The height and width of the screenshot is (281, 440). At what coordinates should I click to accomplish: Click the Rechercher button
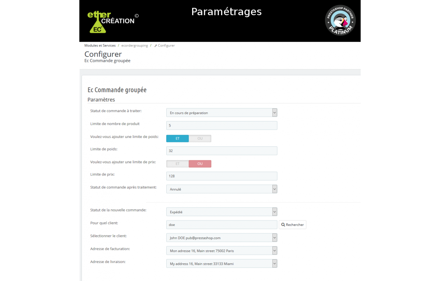[292, 224]
